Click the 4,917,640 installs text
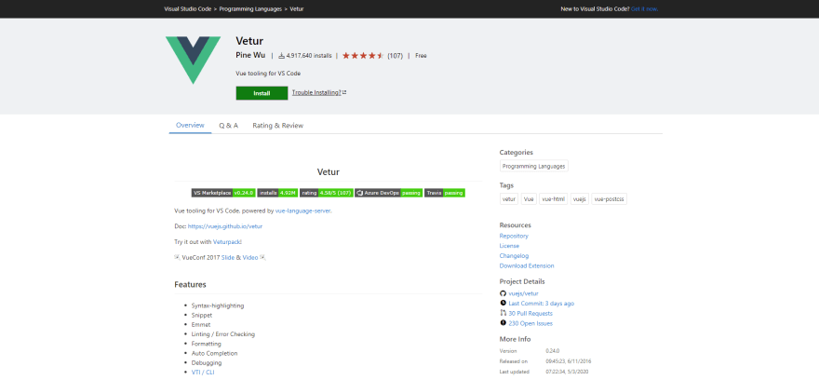Image resolution: width=819 pixels, height=380 pixels. [309, 55]
